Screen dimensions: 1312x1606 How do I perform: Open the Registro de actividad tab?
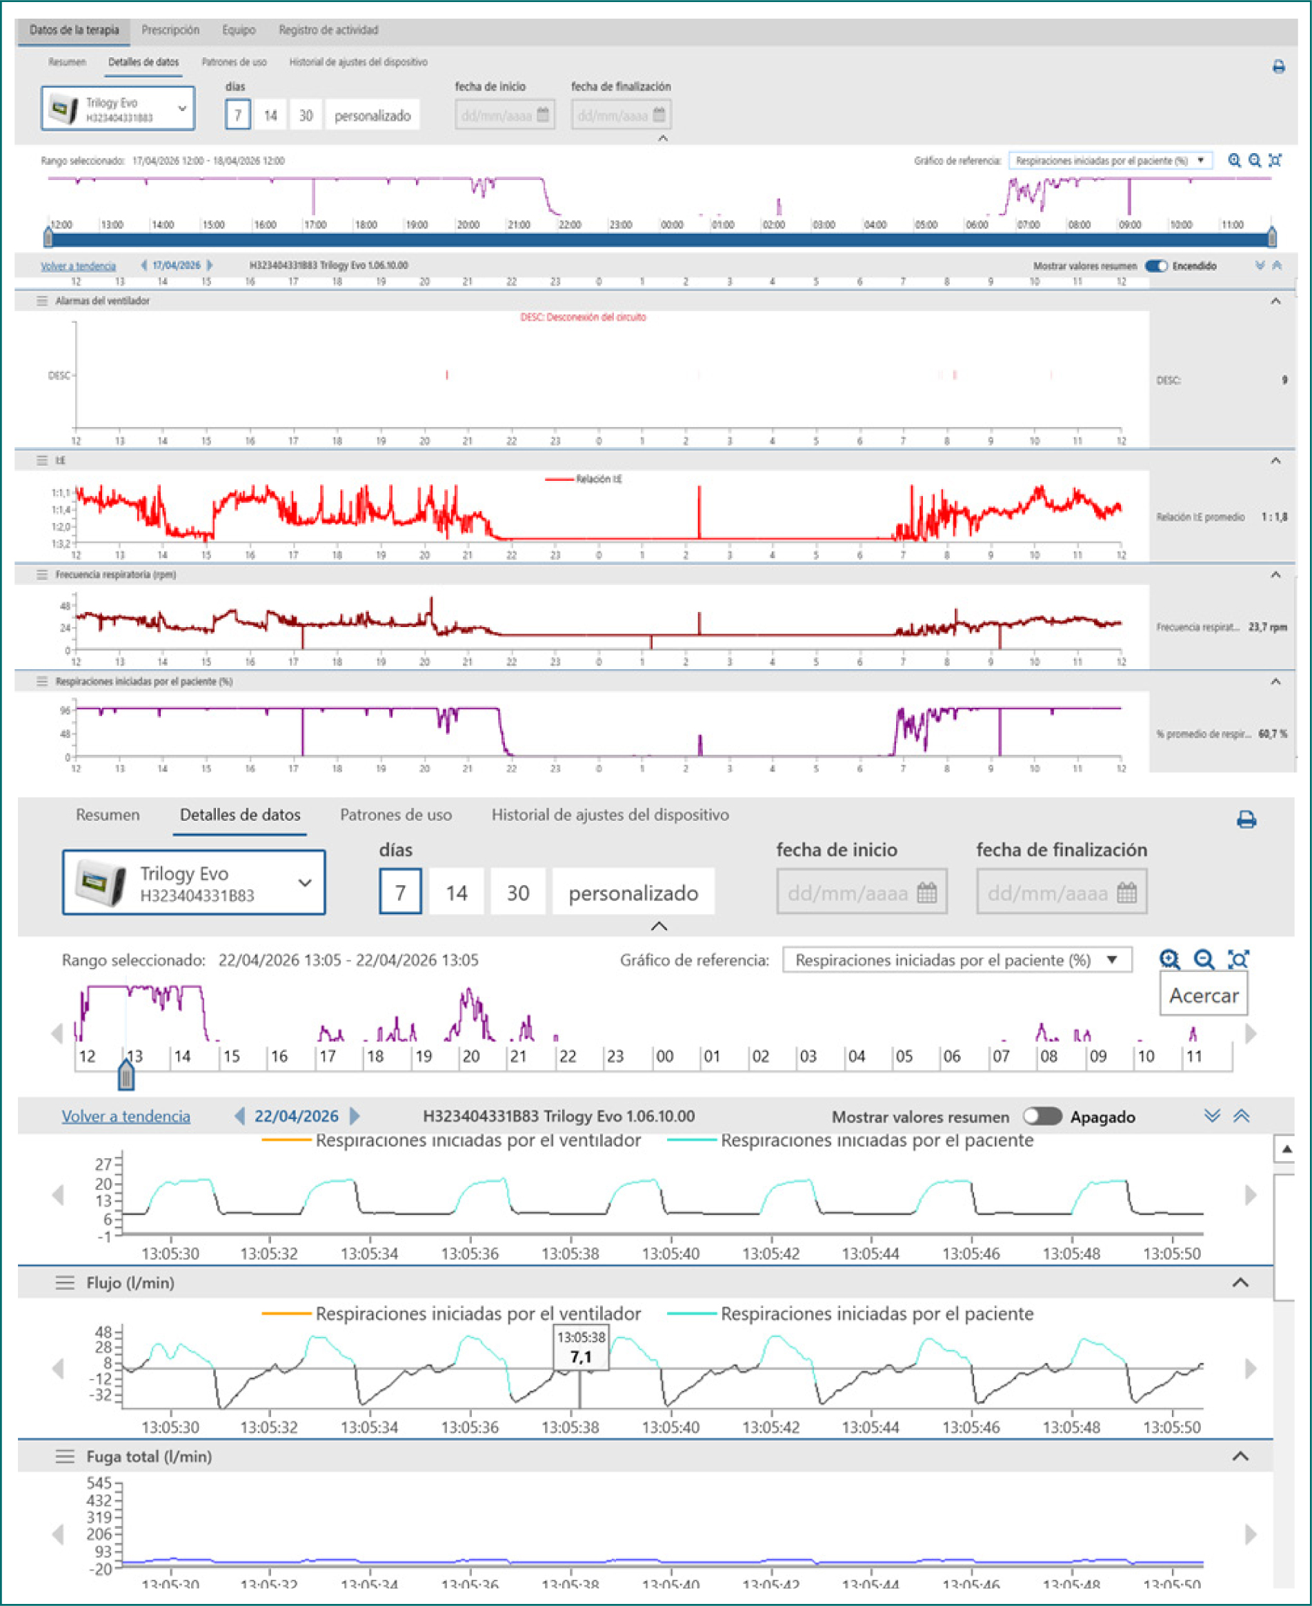(x=329, y=30)
